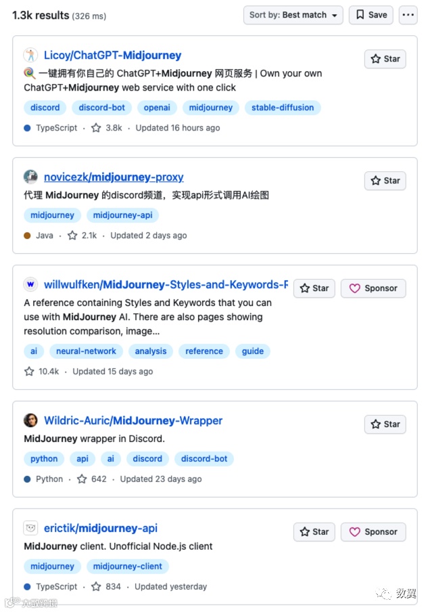The height and width of the screenshot is (612, 430).
Task: Star the erictik/midjourney-api repository
Action: click(314, 532)
